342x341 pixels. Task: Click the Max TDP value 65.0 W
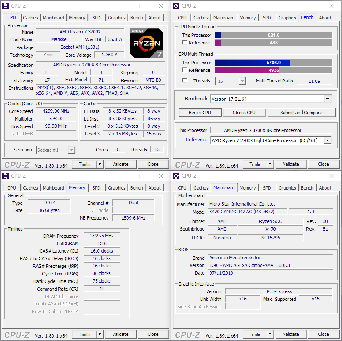point(115,39)
